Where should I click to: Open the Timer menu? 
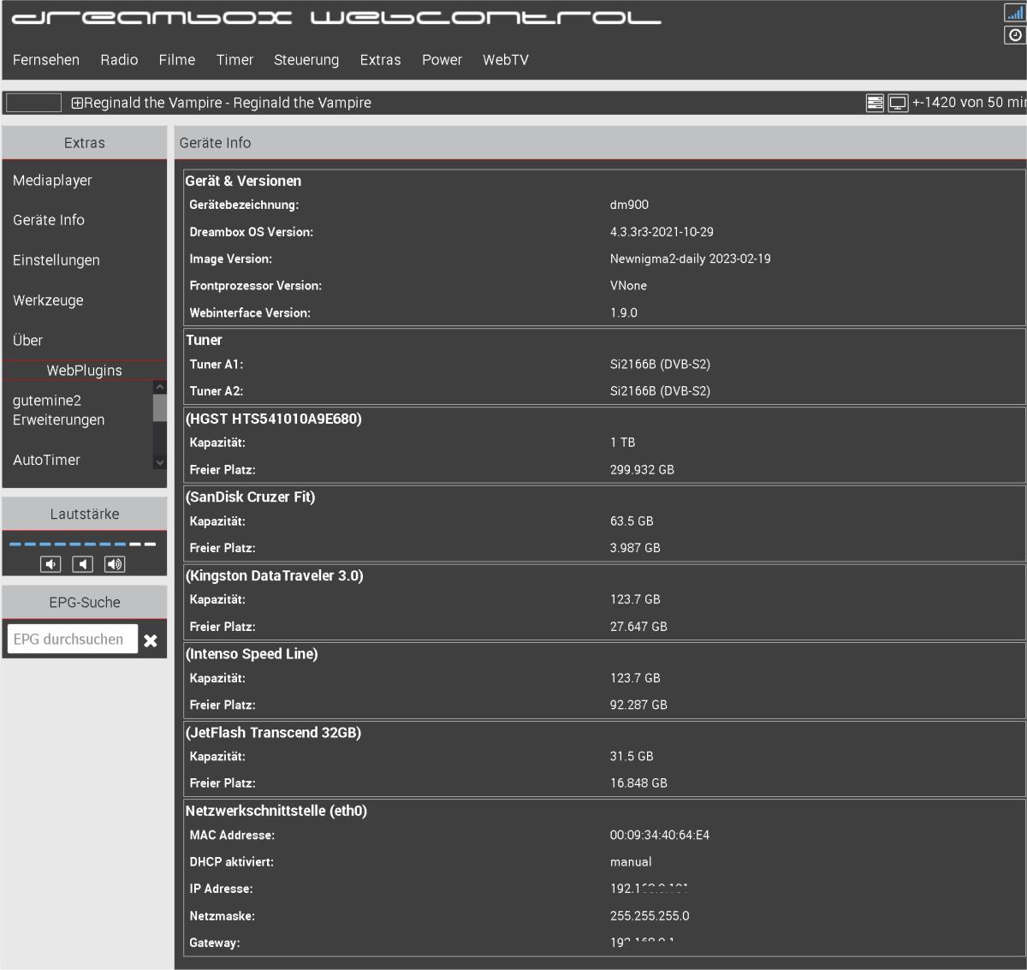[x=234, y=60]
